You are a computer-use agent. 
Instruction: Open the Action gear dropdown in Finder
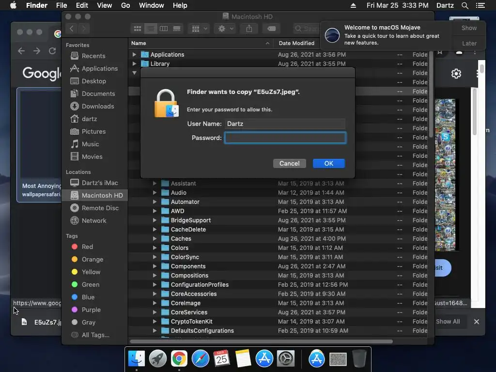(x=225, y=29)
